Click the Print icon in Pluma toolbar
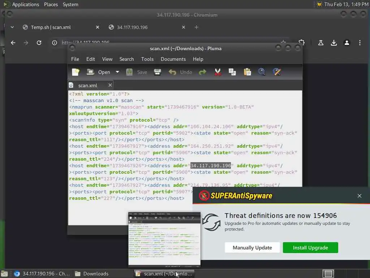Image resolution: width=370 pixels, height=278 pixels. (158, 72)
